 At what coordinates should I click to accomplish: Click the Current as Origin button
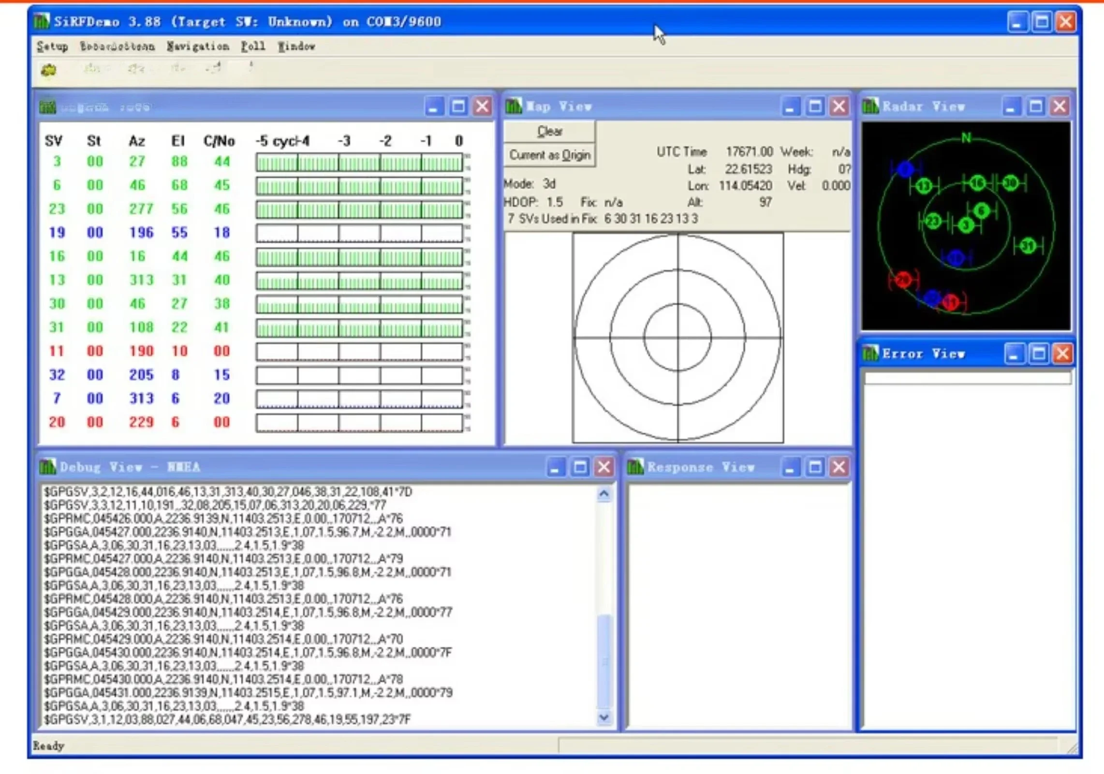[x=549, y=155]
